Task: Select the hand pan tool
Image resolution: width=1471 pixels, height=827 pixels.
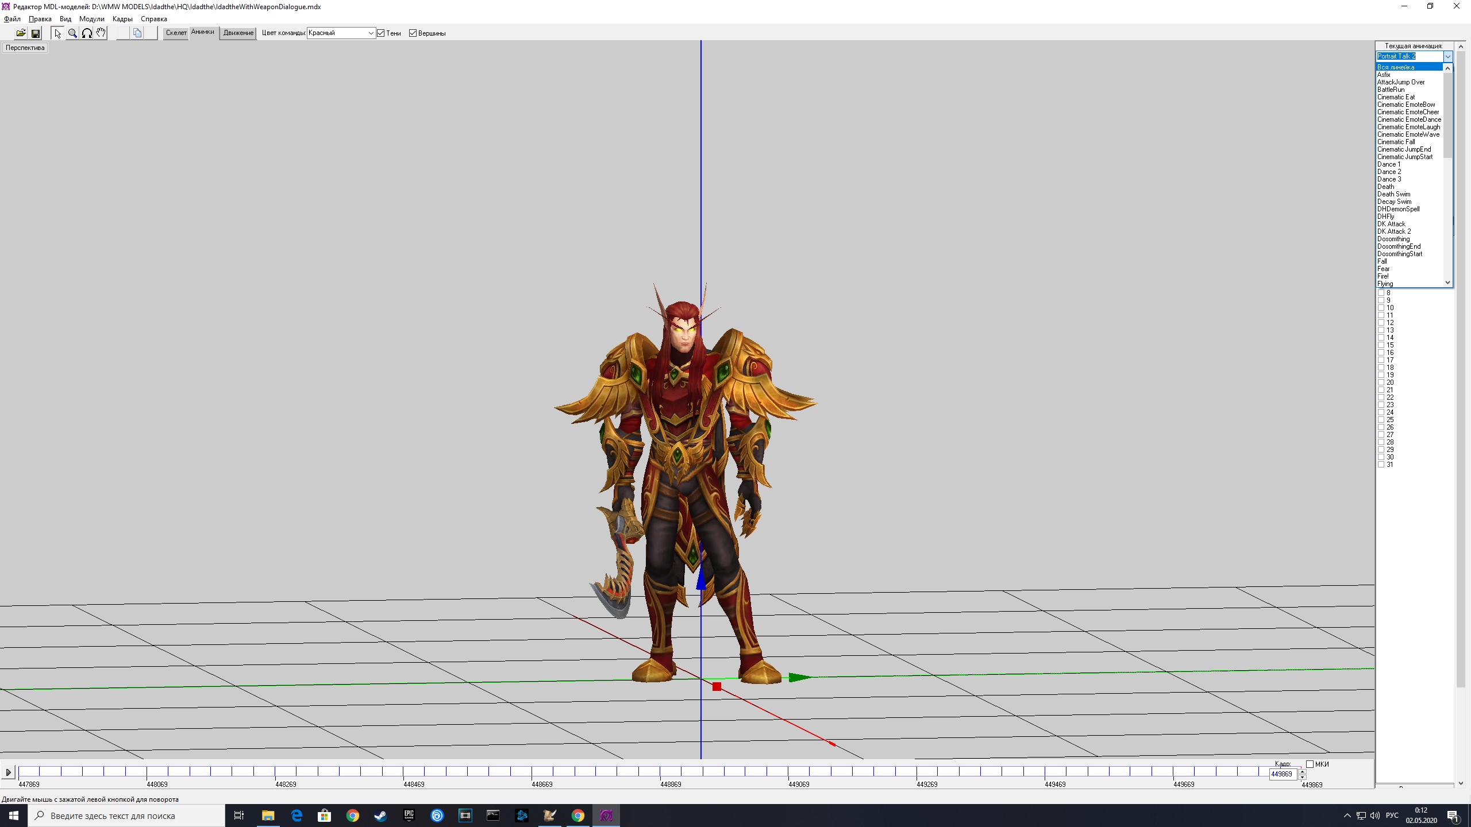Action: click(x=101, y=33)
